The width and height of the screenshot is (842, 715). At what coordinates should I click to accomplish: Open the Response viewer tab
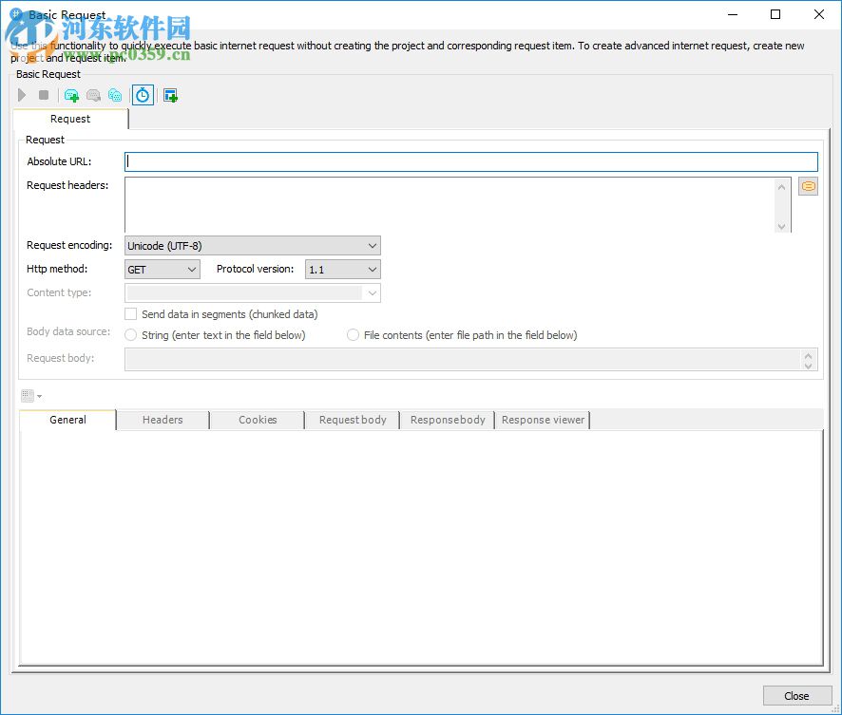click(542, 420)
